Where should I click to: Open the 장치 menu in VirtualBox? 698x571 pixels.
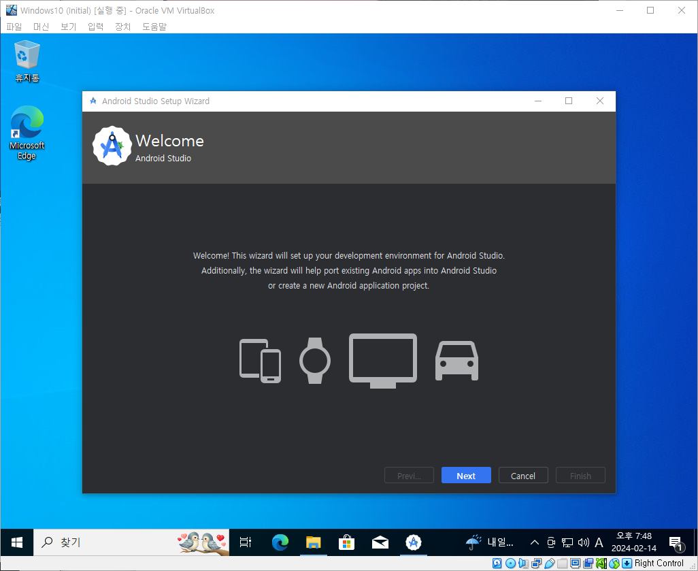pos(123,27)
